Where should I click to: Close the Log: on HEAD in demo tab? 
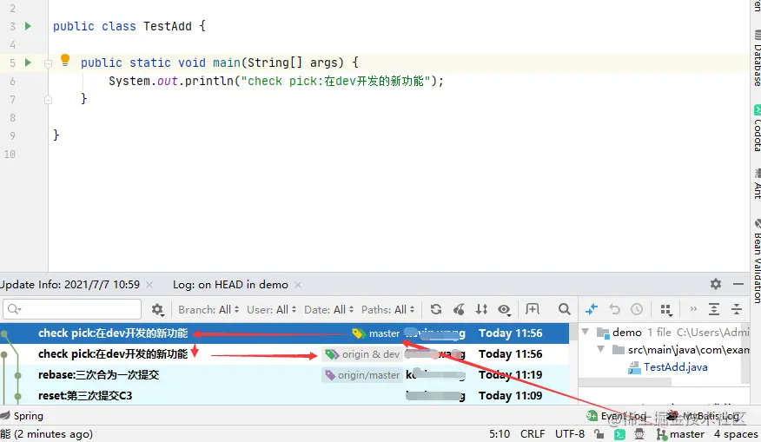click(298, 285)
